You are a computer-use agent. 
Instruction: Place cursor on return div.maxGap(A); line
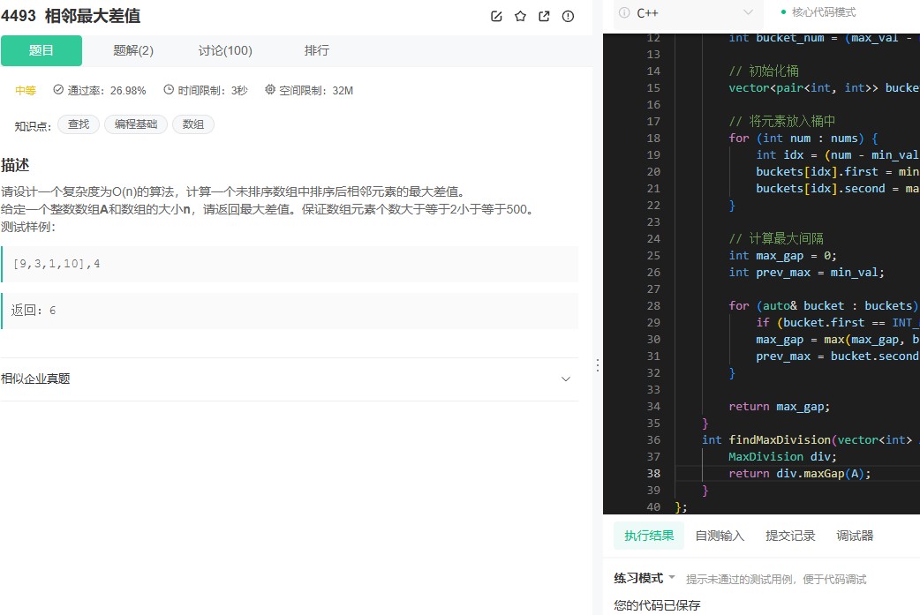pos(800,473)
